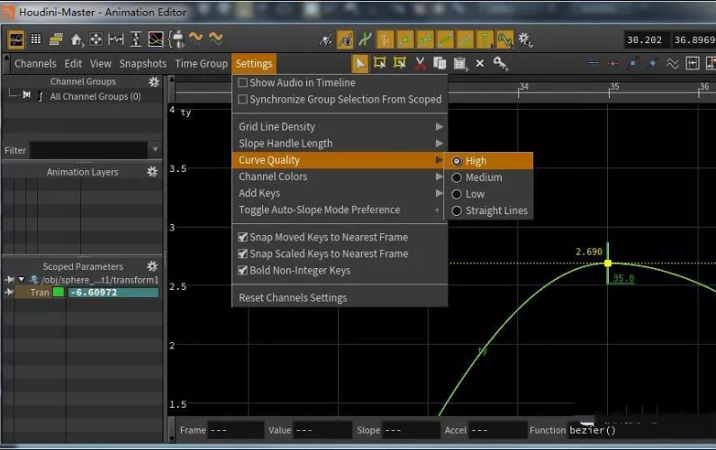Viewport: 716px width, 450px height.
Task: Click the fit horizontally icon
Action: [116, 40]
